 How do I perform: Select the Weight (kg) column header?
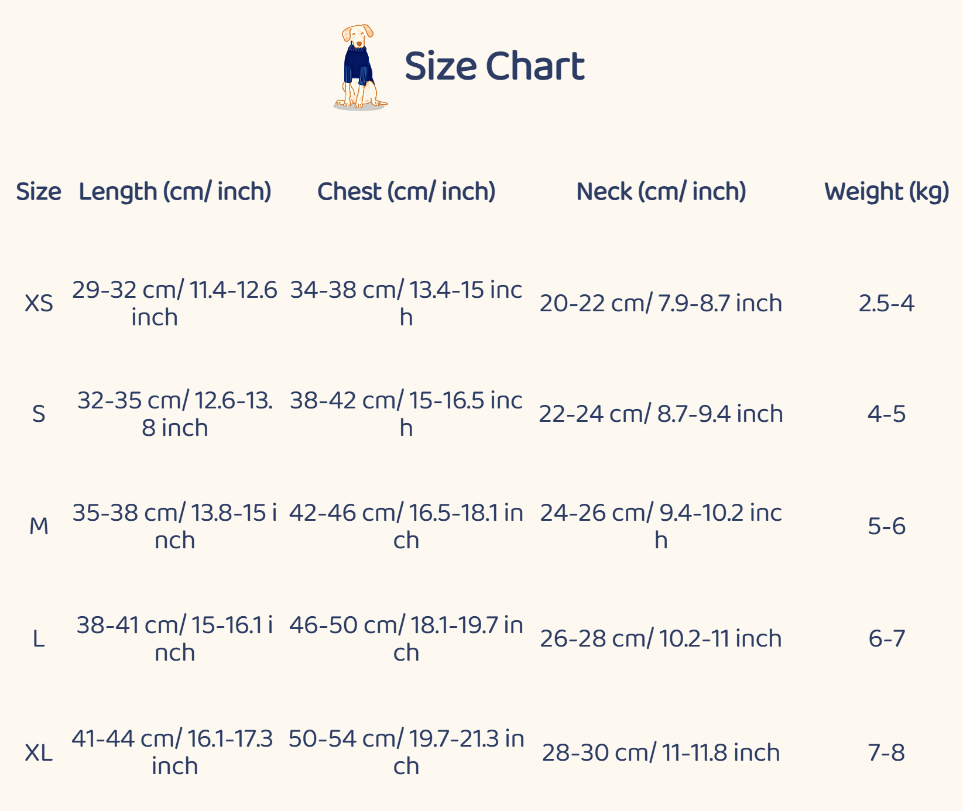click(x=886, y=191)
